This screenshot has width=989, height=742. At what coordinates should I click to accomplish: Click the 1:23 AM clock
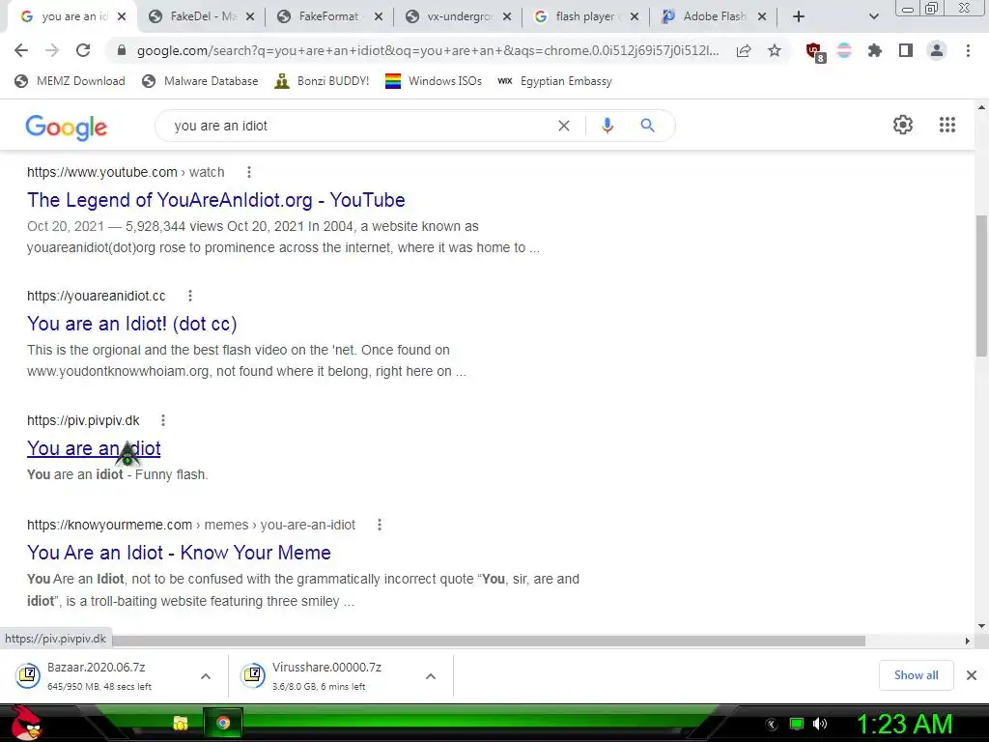(x=903, y=725)
